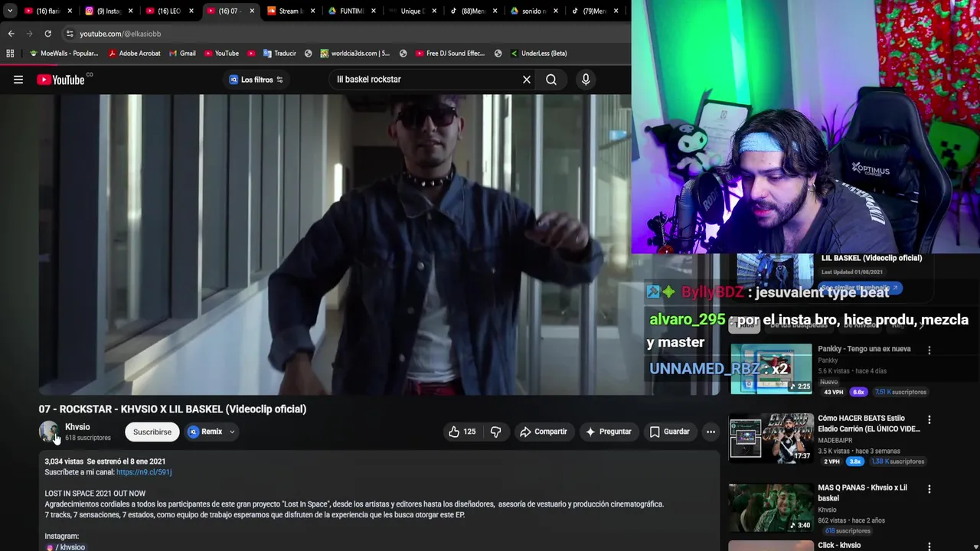The image size is (980, 551).
Task: Open the Chrome apps grid shortcut
Action: pyautogui.click(x=10, y=54)
